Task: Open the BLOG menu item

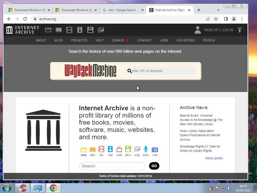Action: click(x=58, y=40)
